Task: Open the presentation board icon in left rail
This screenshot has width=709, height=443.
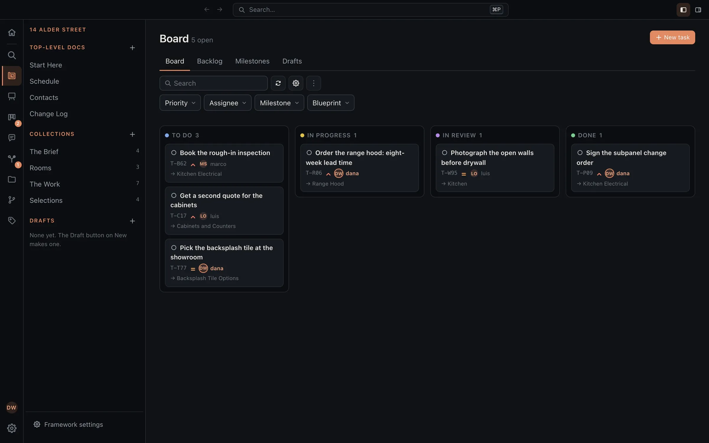Action: pos(12,96)
